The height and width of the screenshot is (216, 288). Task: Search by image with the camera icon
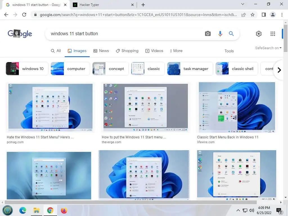tap(208, 34)
